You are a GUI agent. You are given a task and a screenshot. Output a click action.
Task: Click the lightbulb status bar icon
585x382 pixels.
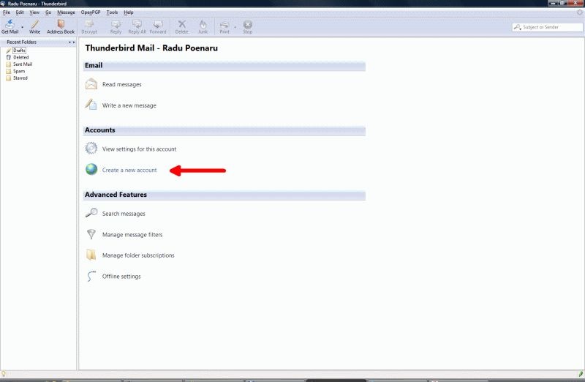[4, 373]
